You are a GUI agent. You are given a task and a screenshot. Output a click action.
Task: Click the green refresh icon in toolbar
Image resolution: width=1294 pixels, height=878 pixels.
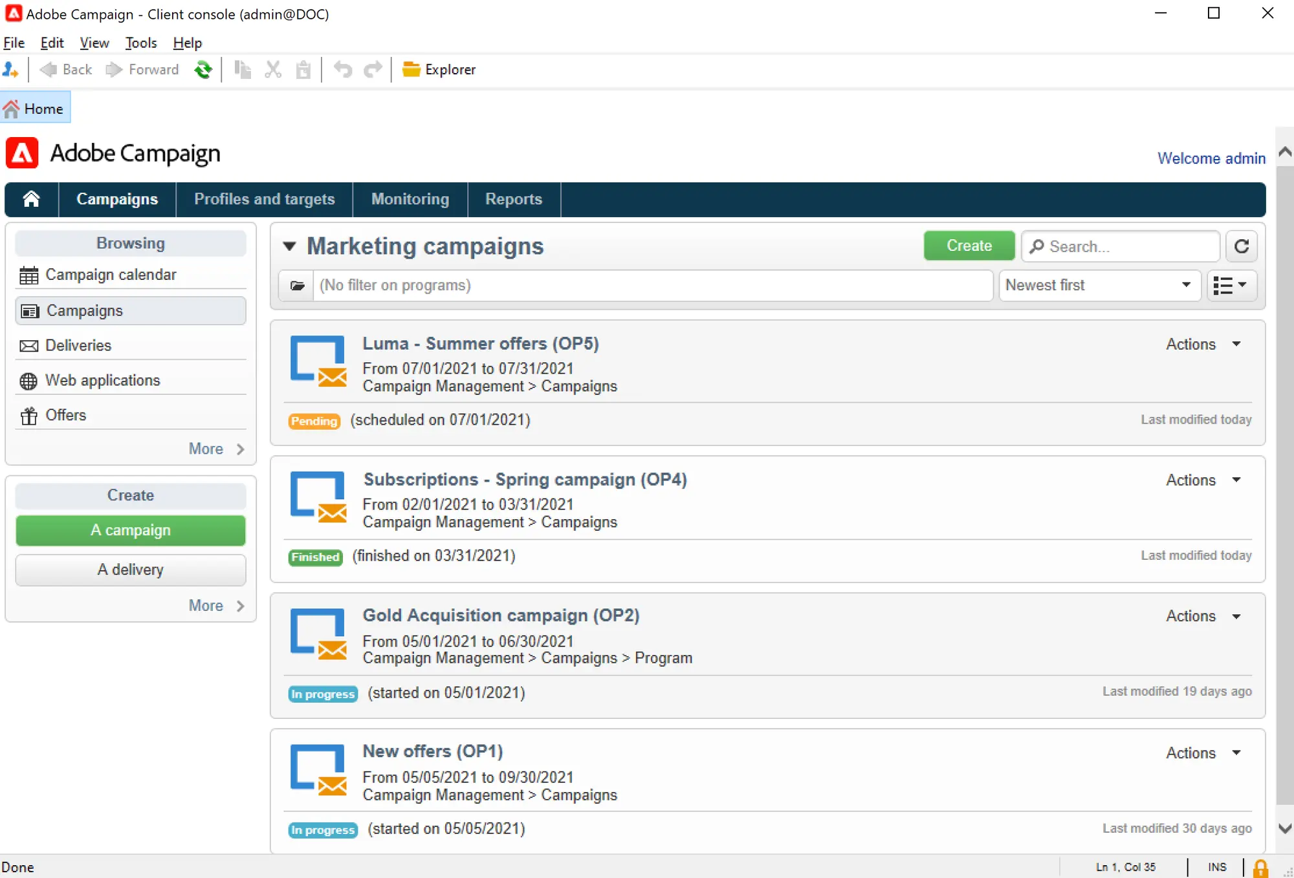[x=203, y=69]
